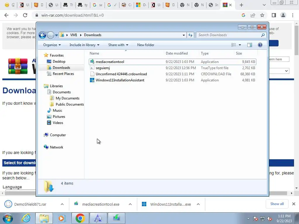Viewport: 299px width, 224px height.
Task: Select the mediacreationtool file
Action: pyautogui.click(x=172, y=62)
